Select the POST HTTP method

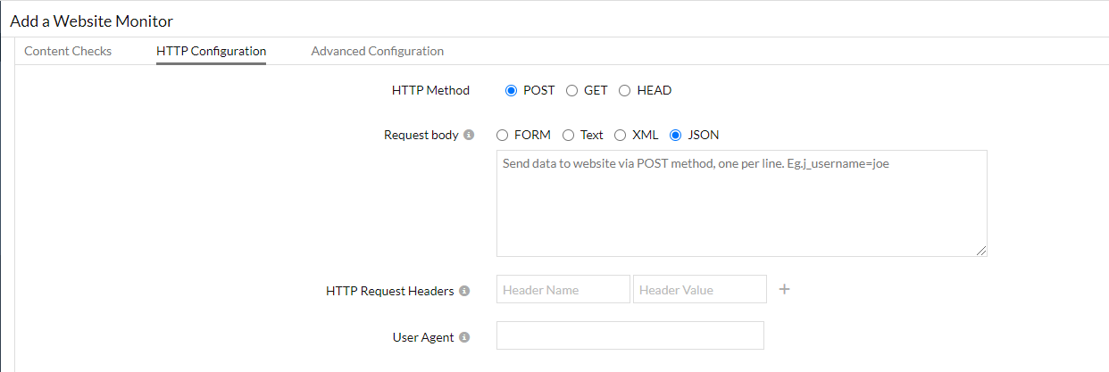click(512, 90)
